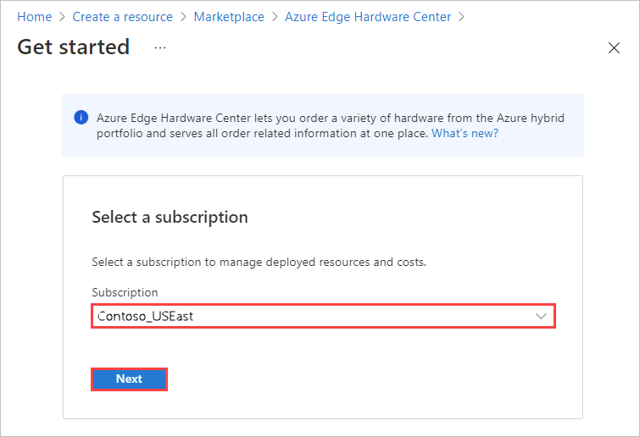Click the blue info icon in banner
The height and width of the screenshot is (437, 640).
point(81,118)
